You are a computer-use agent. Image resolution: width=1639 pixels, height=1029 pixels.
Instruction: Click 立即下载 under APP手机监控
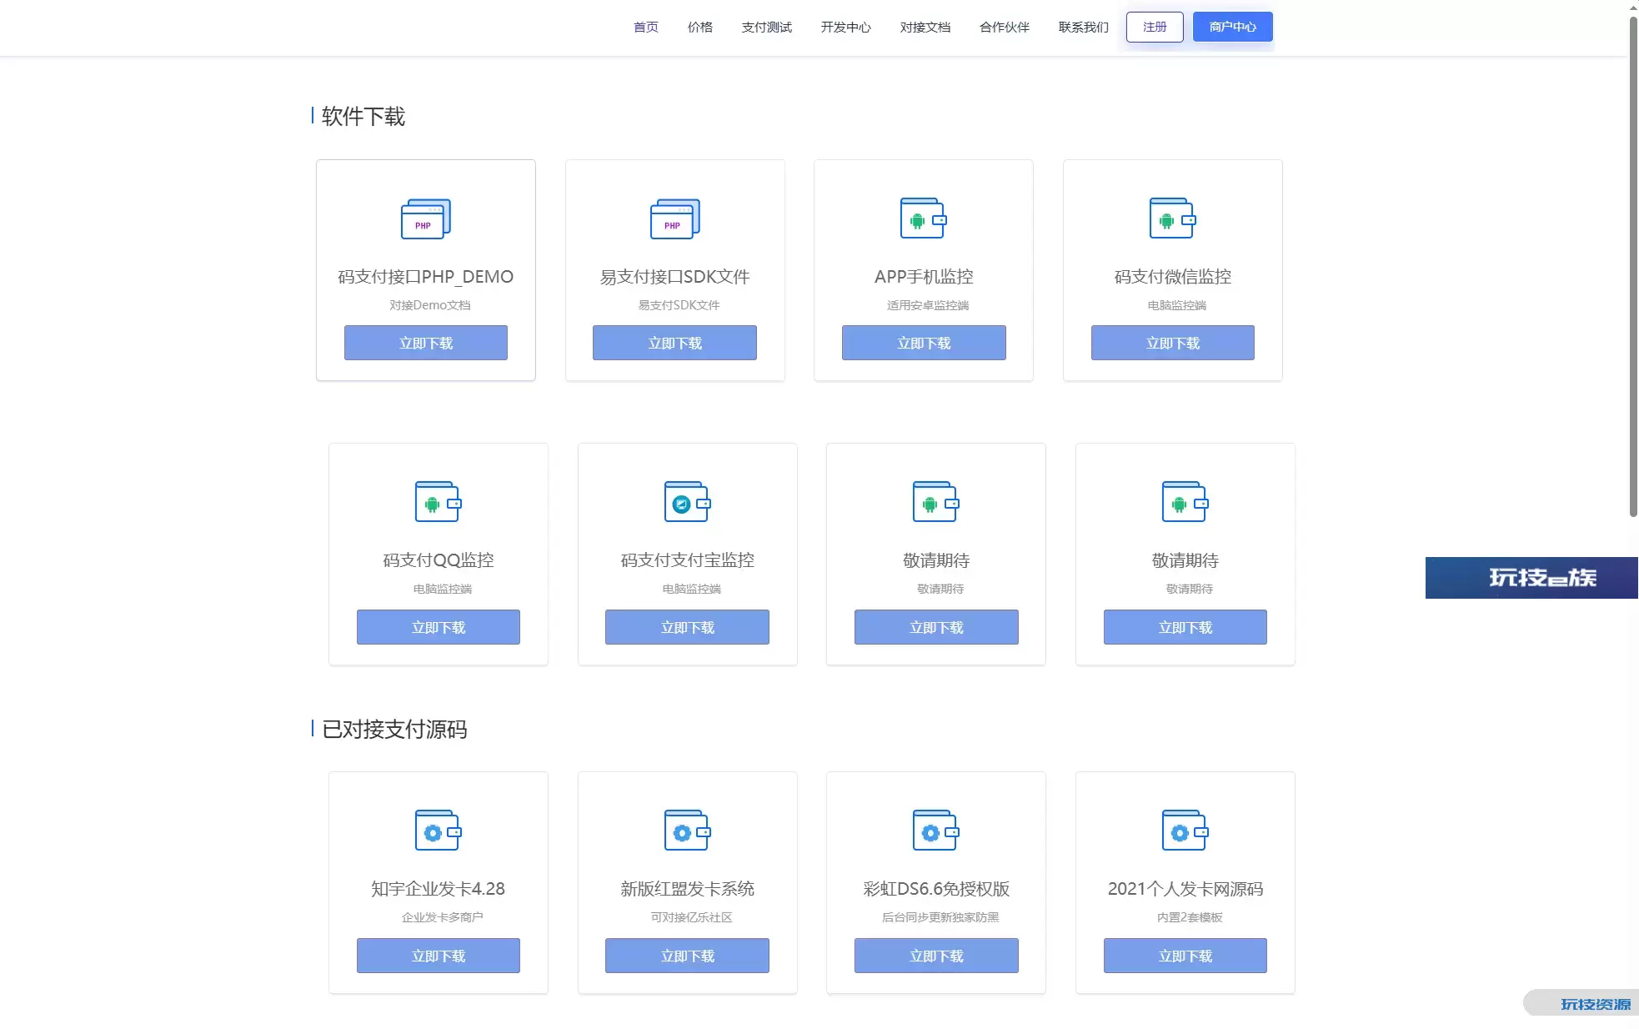(924, 343)
